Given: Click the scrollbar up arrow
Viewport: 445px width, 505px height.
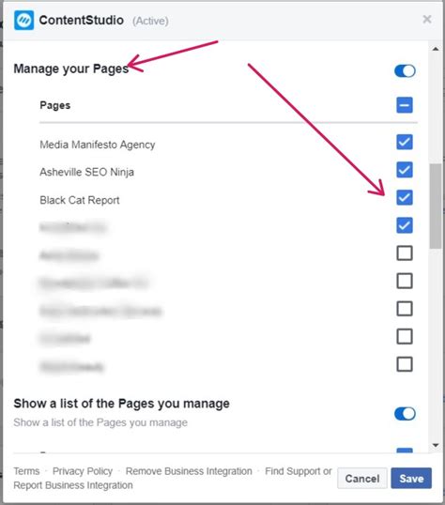Looking at the screenshot, I should click(436, 49).
